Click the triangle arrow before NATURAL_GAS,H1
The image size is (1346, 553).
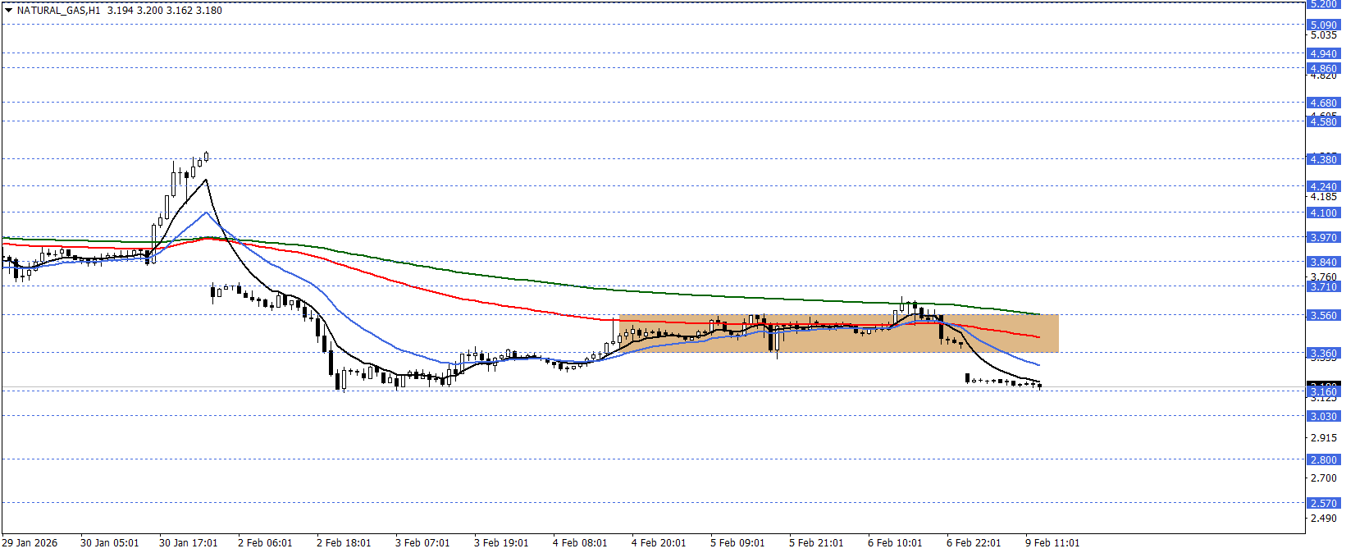tap(8, 11)
